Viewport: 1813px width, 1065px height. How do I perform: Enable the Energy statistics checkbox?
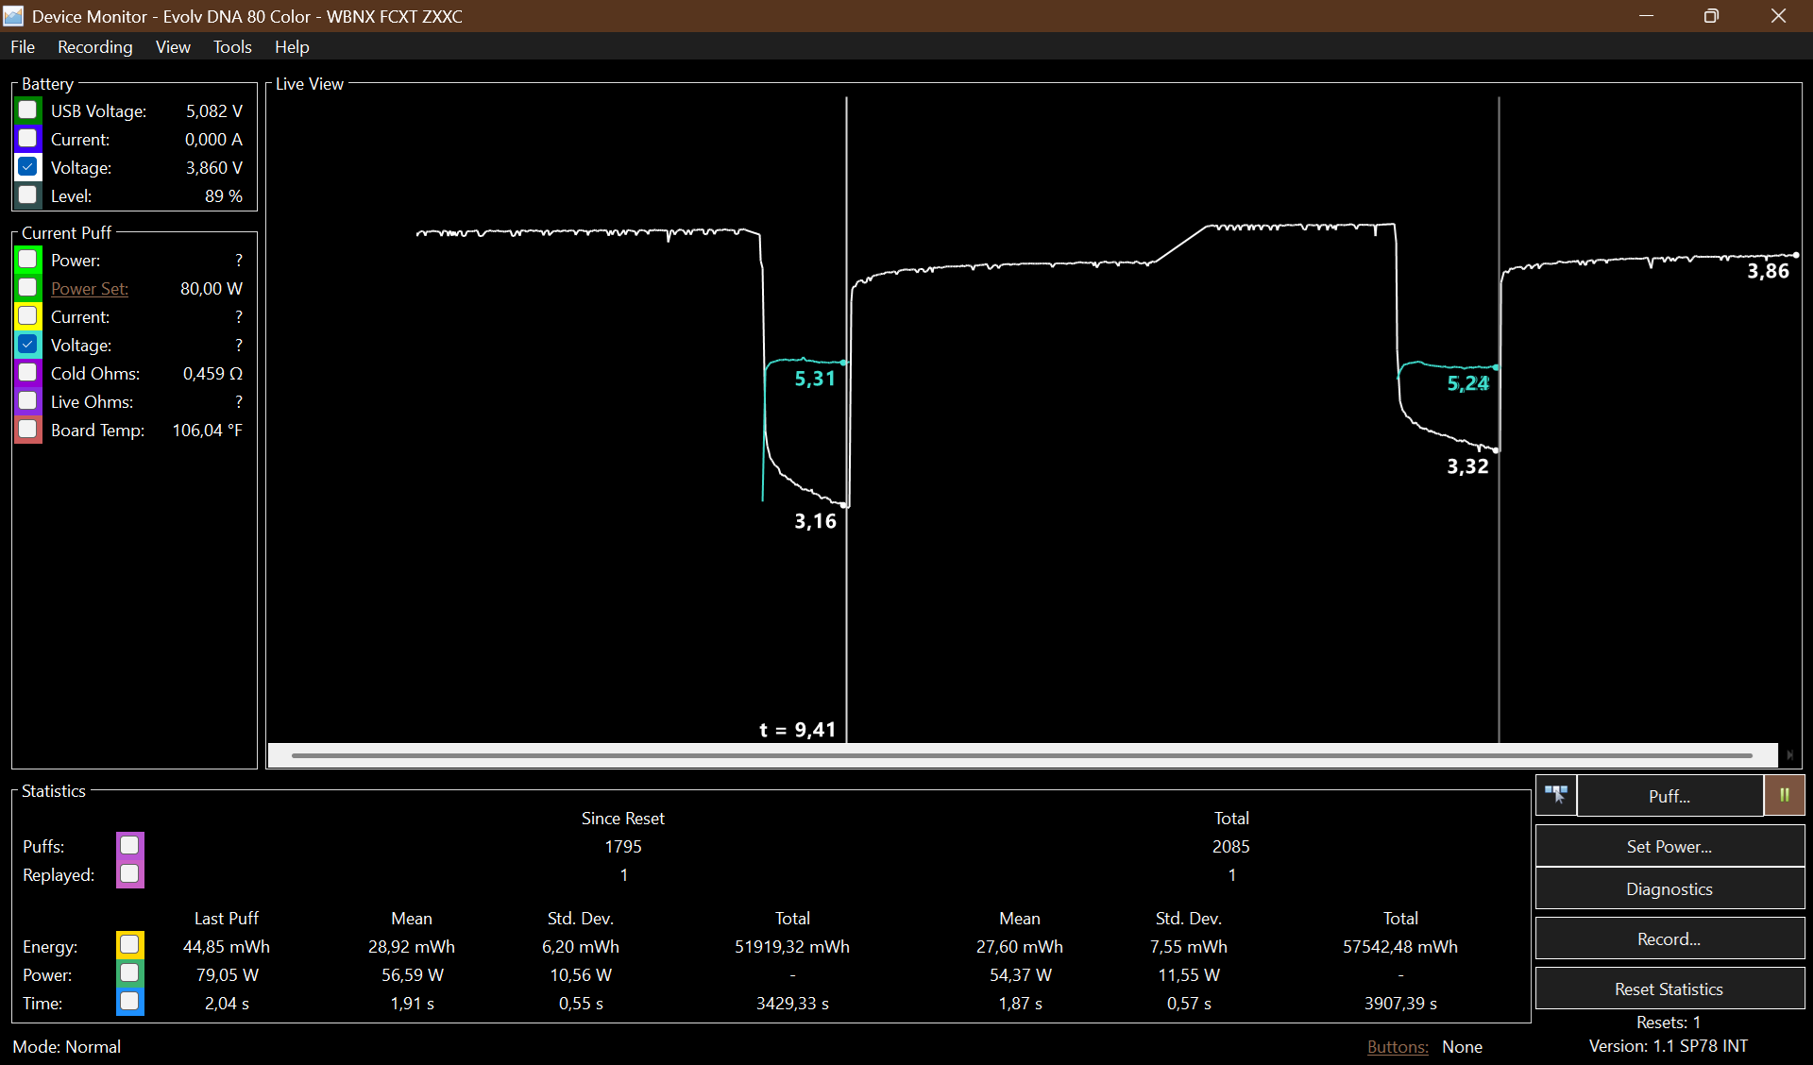tap(130, 945)
